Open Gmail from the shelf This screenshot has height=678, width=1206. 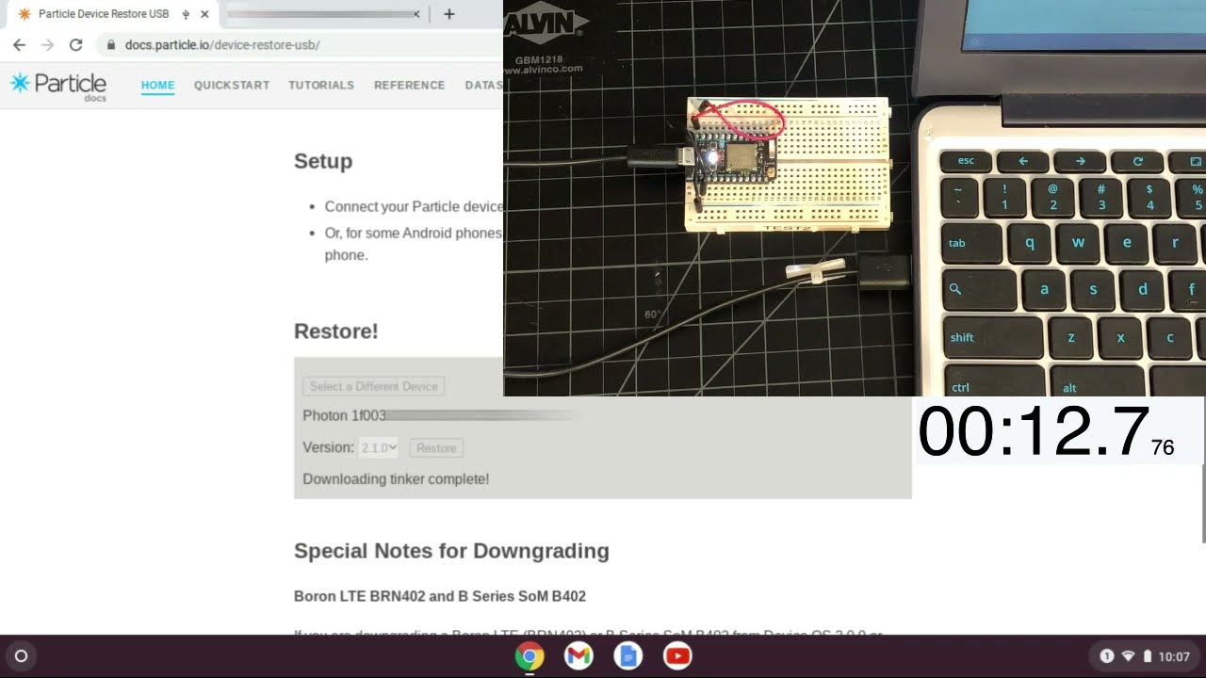click(579, 656)
